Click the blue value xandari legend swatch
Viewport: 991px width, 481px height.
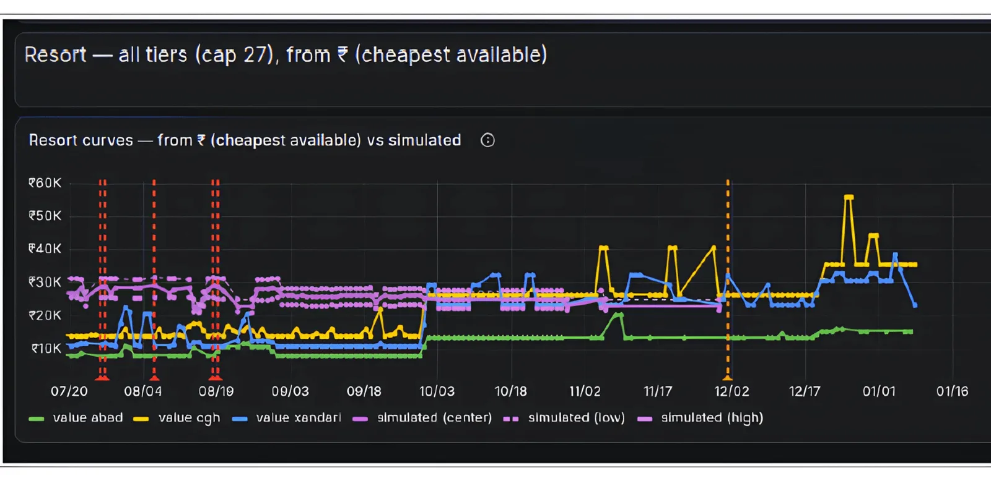240,419
